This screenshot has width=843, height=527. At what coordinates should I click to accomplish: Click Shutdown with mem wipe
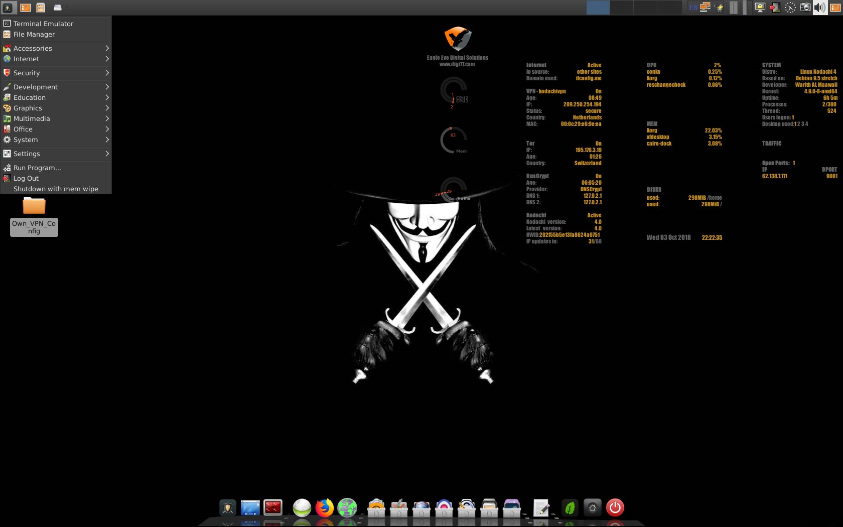click(56, 189)
